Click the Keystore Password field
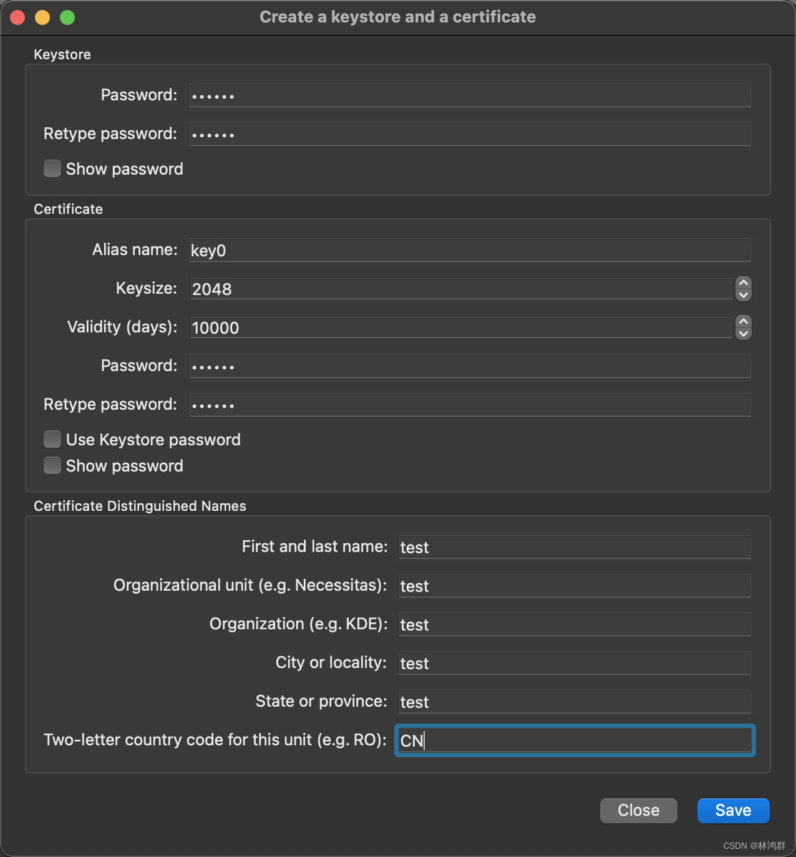This screenshot has width=796, height=857. [x=470, y=95]
